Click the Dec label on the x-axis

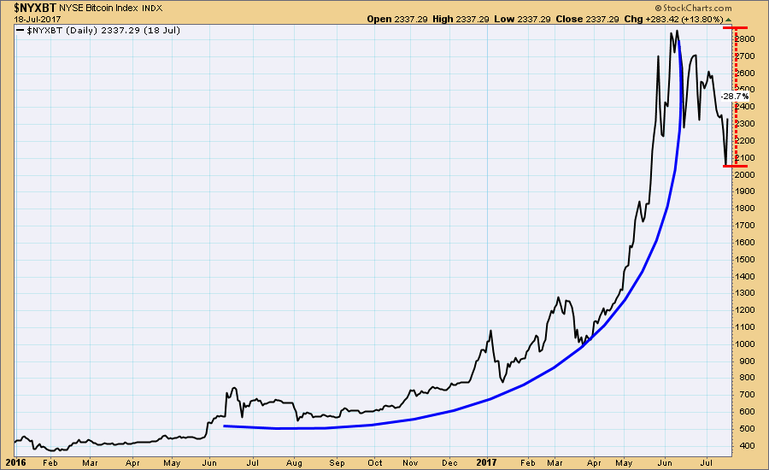[449, 462]
